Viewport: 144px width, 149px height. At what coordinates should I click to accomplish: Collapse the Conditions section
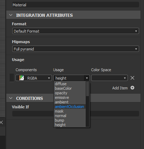(x=11, y=98)
